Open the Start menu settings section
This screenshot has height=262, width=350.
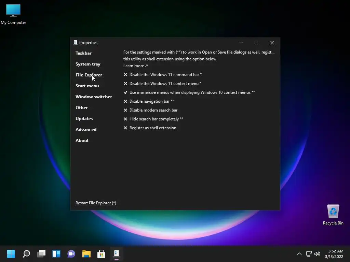[87, 86]
